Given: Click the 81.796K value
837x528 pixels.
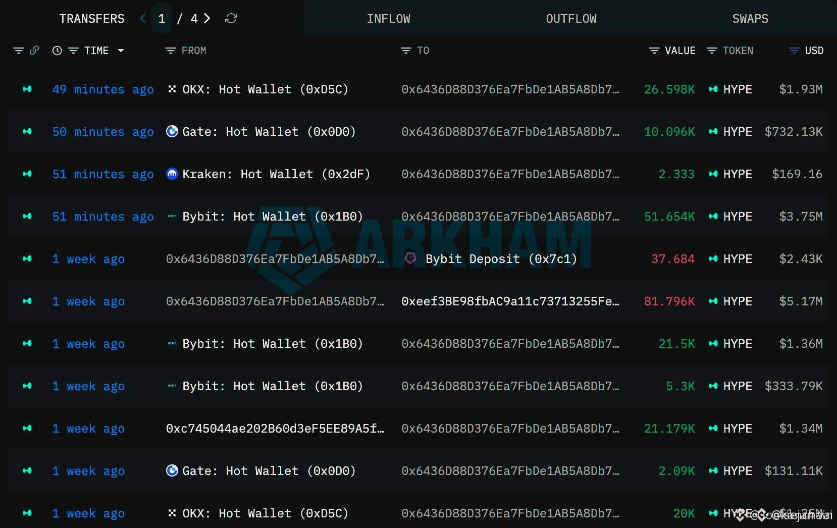Looking at the screenshot, I should coord(669,301).
